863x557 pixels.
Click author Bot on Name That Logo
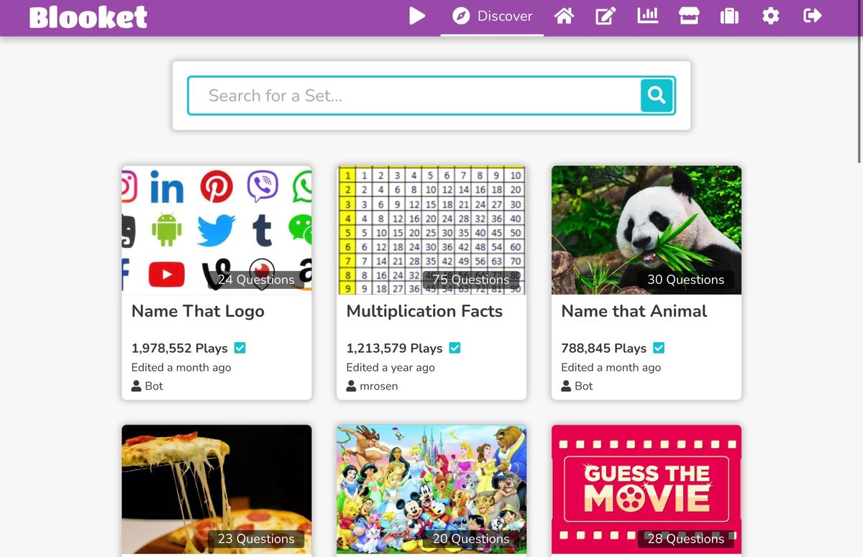click(147, 386)
